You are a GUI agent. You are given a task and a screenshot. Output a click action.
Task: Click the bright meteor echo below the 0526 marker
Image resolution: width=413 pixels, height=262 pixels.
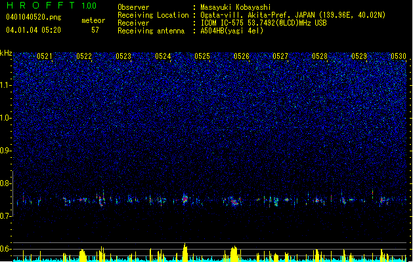[x=234, y=202]
